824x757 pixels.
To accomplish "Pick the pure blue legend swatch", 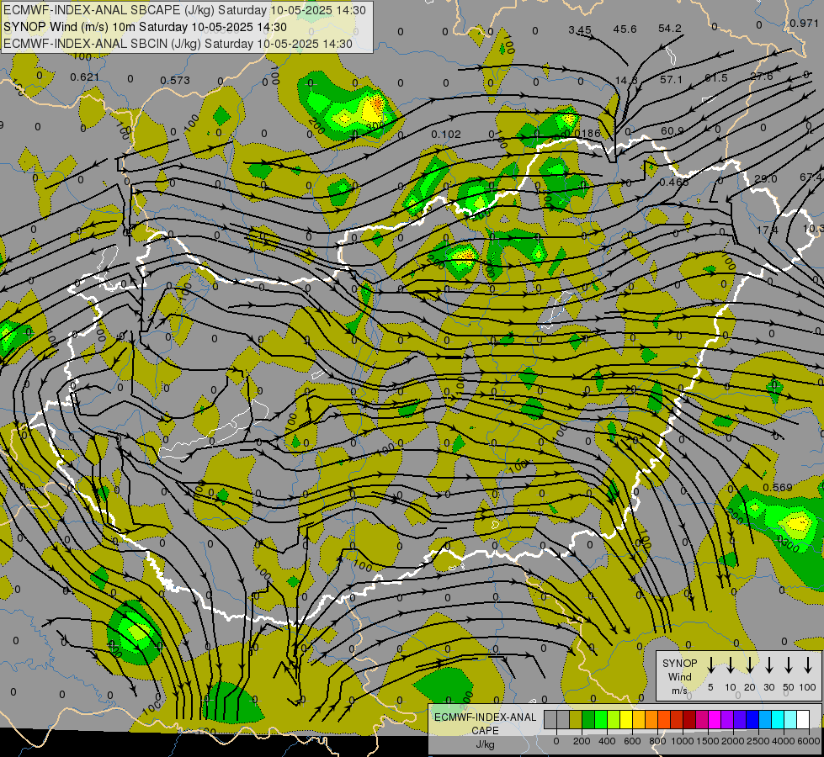I will (753, 719).
